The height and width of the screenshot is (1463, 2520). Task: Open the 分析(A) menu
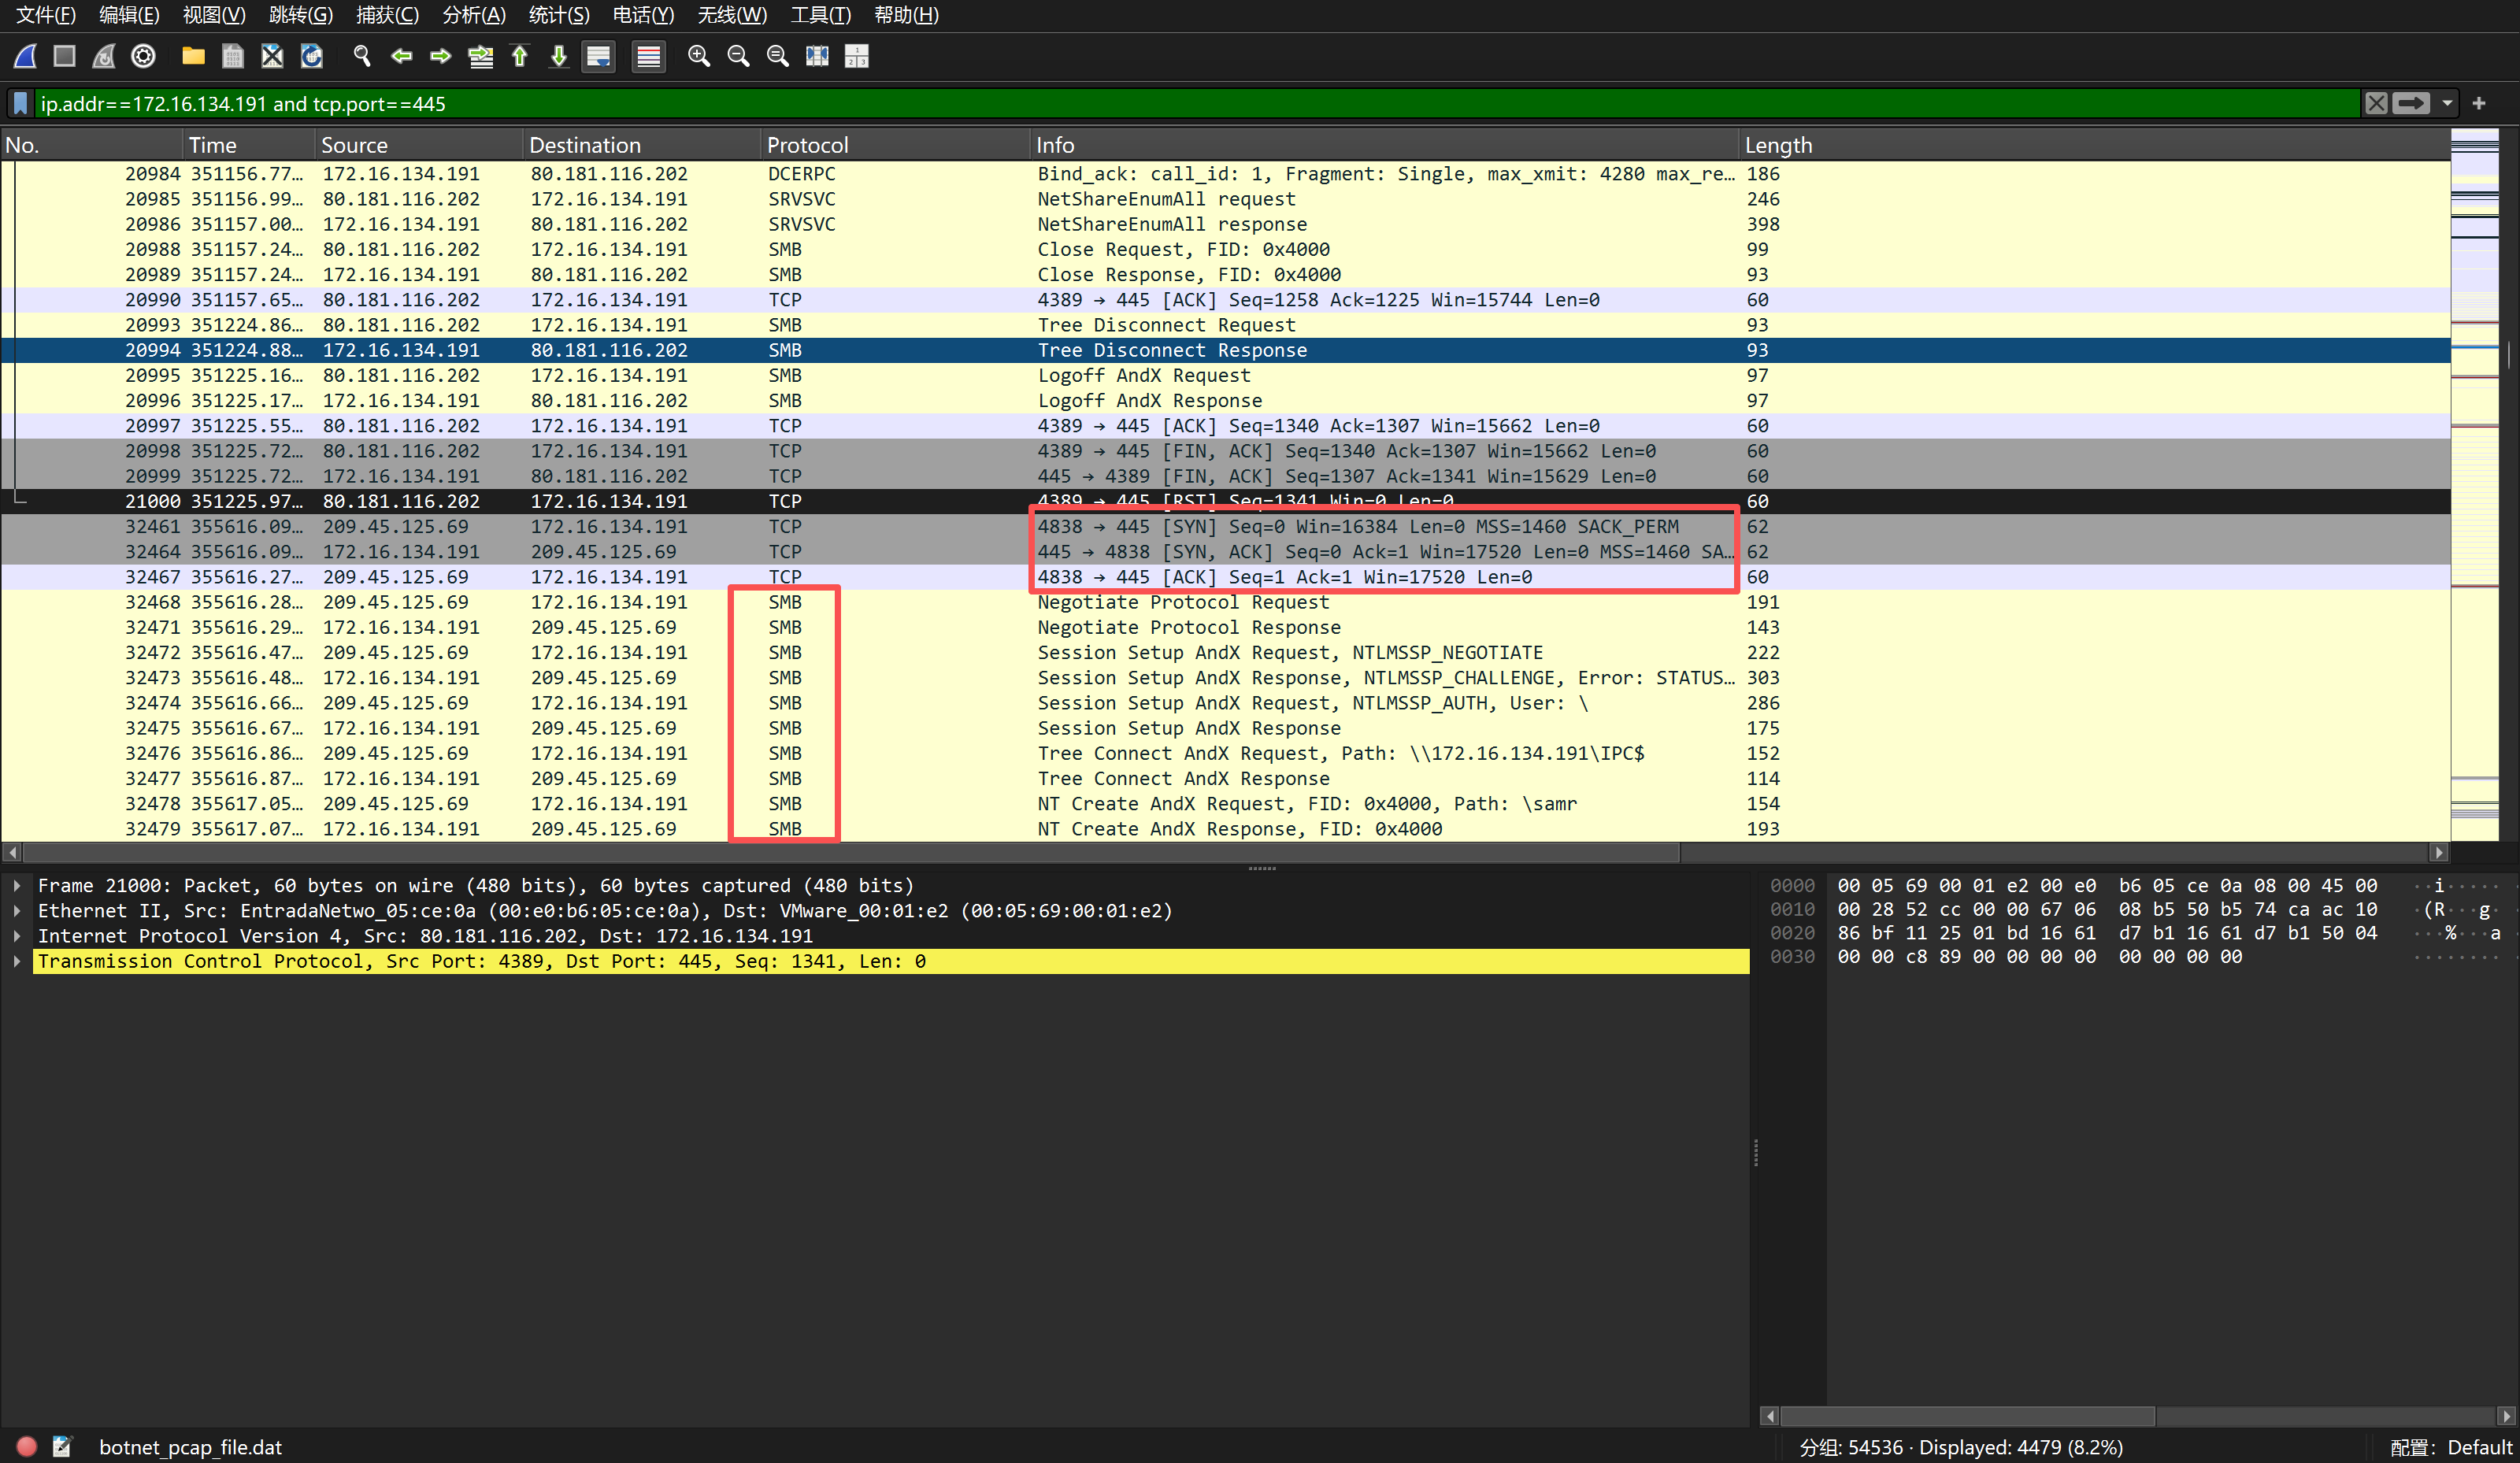coord(473,15)
